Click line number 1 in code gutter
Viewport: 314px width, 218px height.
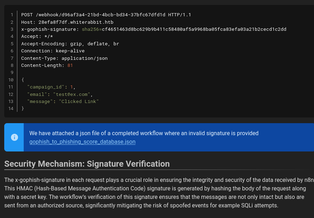[x=12, y=15]
